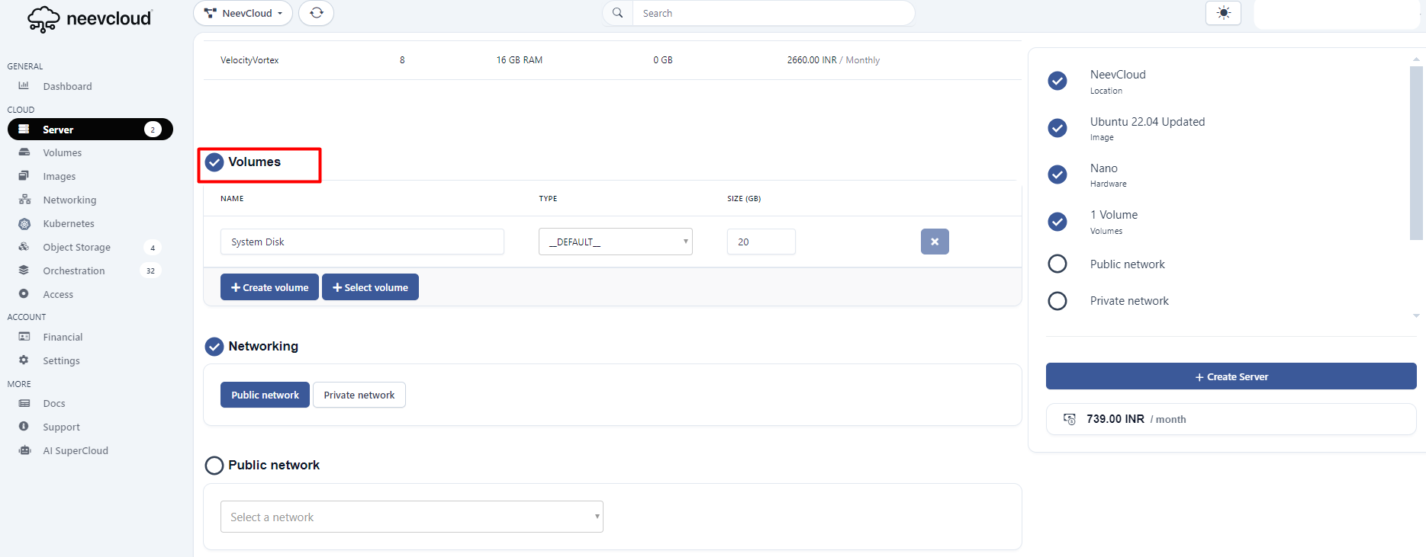1426x557 pixels.
Task: Select the Private network radio circle in summary
Action: [x=1057, y=301]
